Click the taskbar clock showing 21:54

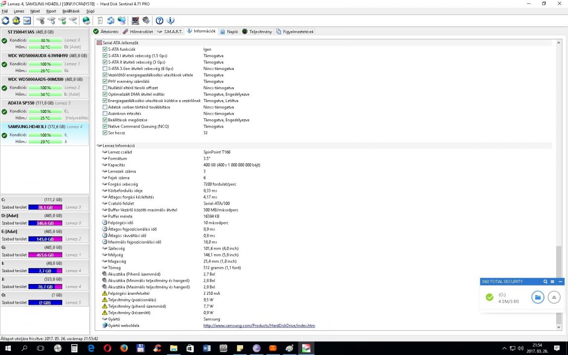pyautogui.click(x=537, y=348)
